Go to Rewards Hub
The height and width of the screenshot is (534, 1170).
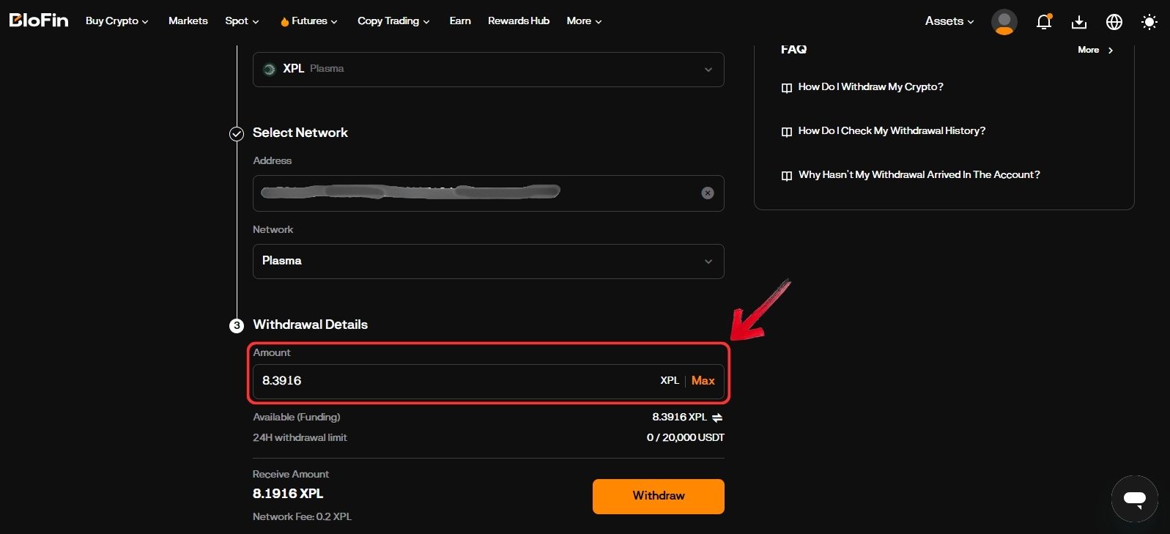click(x=519, y=21)
